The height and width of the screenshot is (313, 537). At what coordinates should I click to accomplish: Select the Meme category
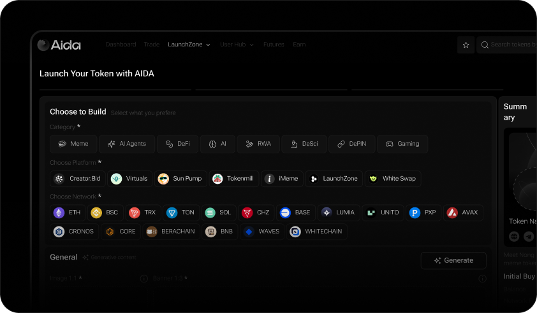point(73,144)
